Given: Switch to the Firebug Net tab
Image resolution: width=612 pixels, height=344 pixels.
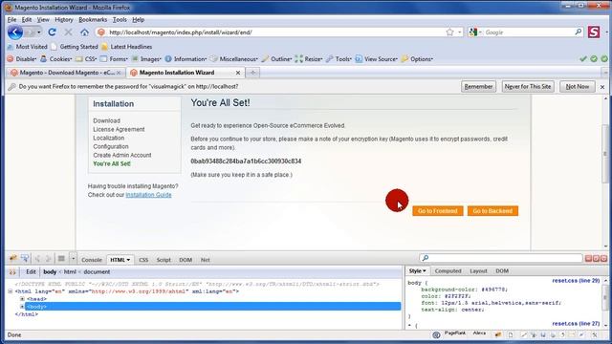Looking at the screenshot, I should coord(205,260).
